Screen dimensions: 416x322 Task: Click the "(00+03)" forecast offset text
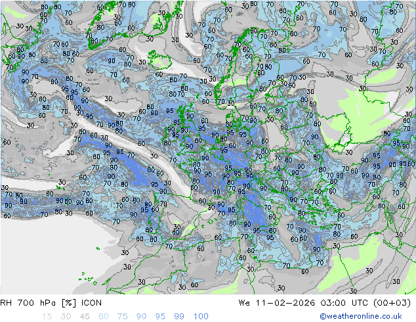click(392, 303)
